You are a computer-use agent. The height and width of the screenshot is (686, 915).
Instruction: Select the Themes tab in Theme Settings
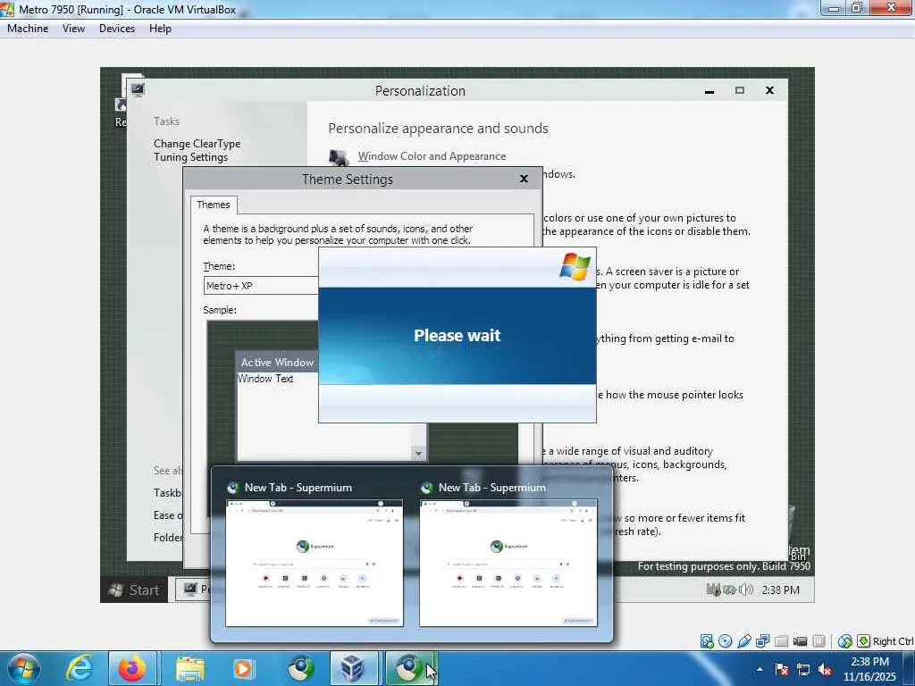(213, 205)
